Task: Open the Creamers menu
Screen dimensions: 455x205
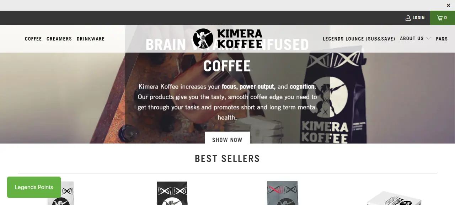Action: [x=59, y=39]
